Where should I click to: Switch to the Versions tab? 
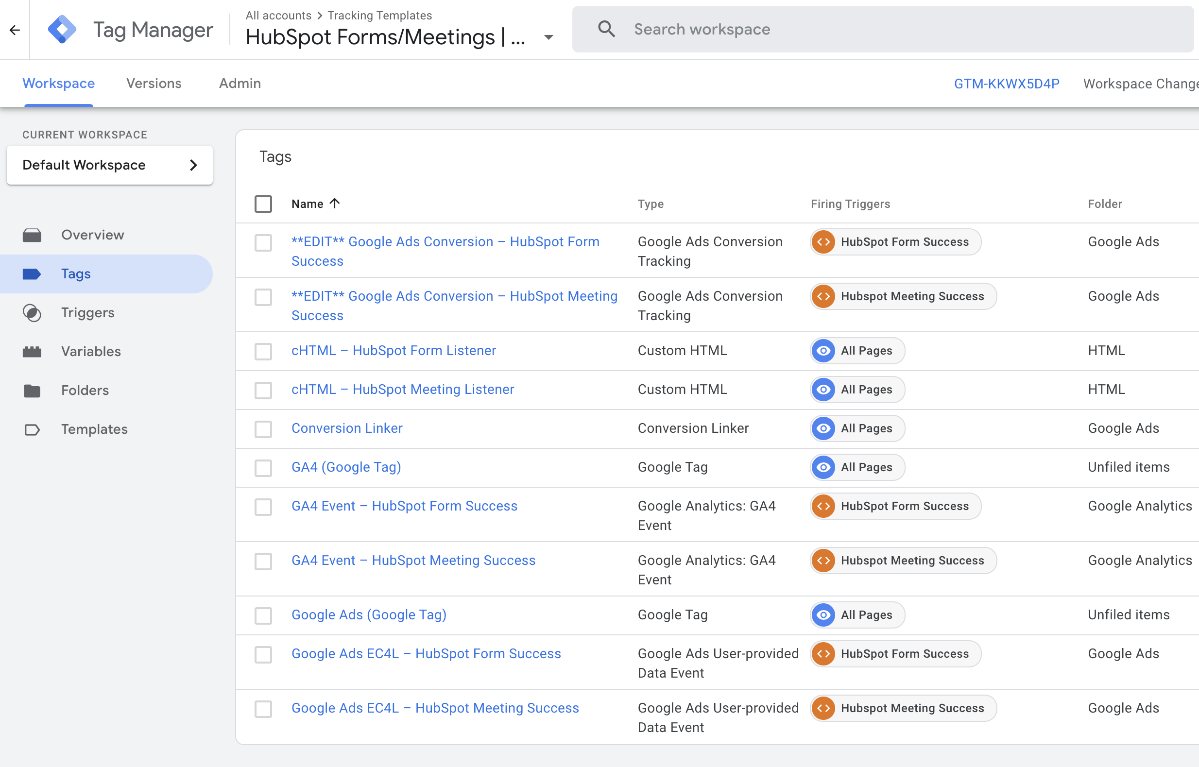click(154, 83)
